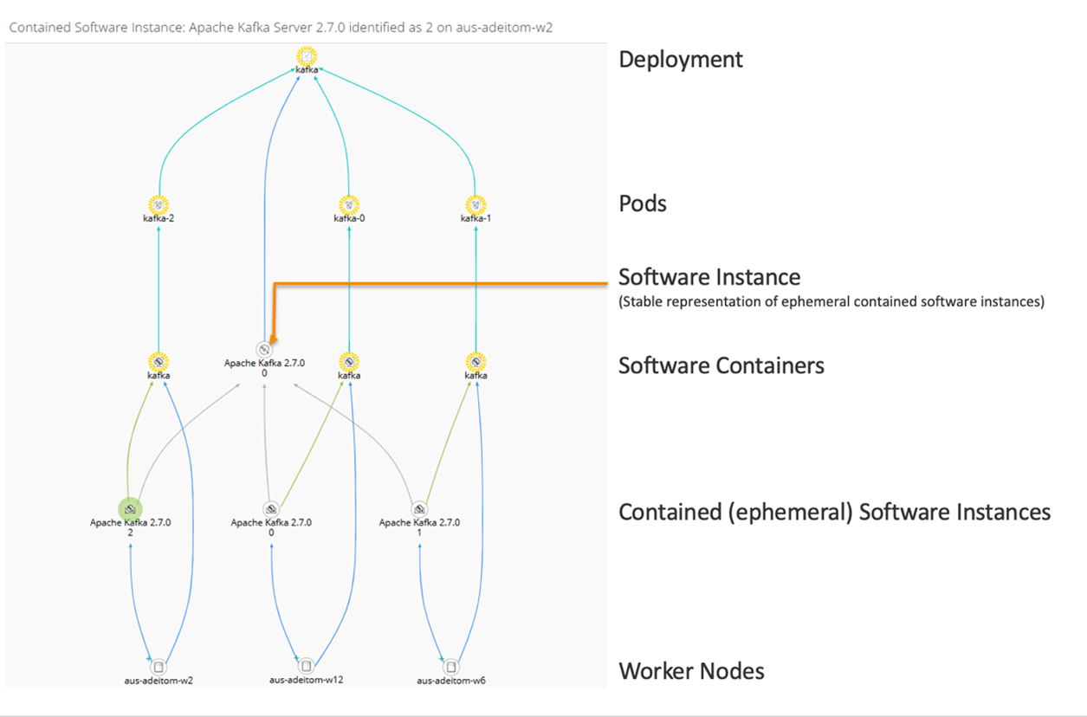
Task: Click the 'kafka-0' pod label text
Action: tap(349, 219)
